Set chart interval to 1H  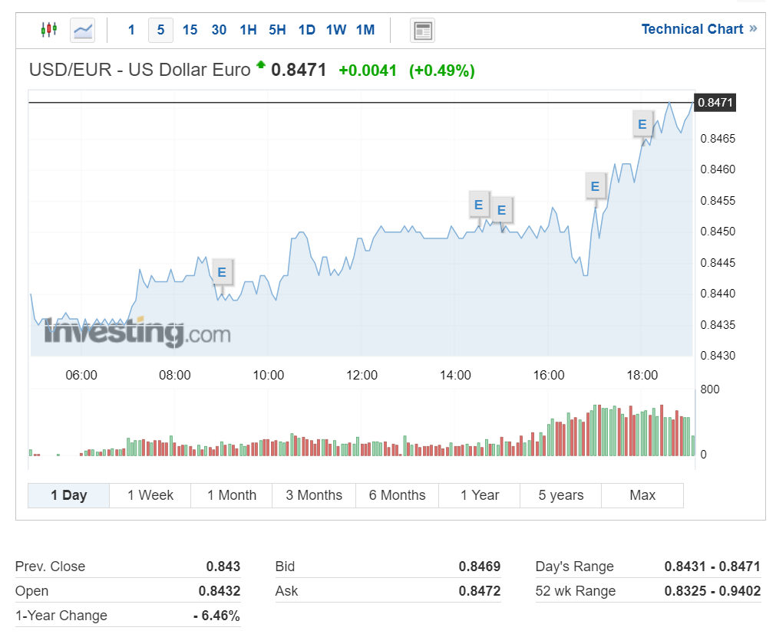(x=248, y=30)
